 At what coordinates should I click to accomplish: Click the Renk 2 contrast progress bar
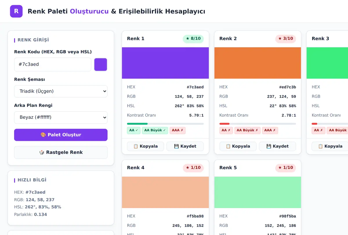[258, 124]
